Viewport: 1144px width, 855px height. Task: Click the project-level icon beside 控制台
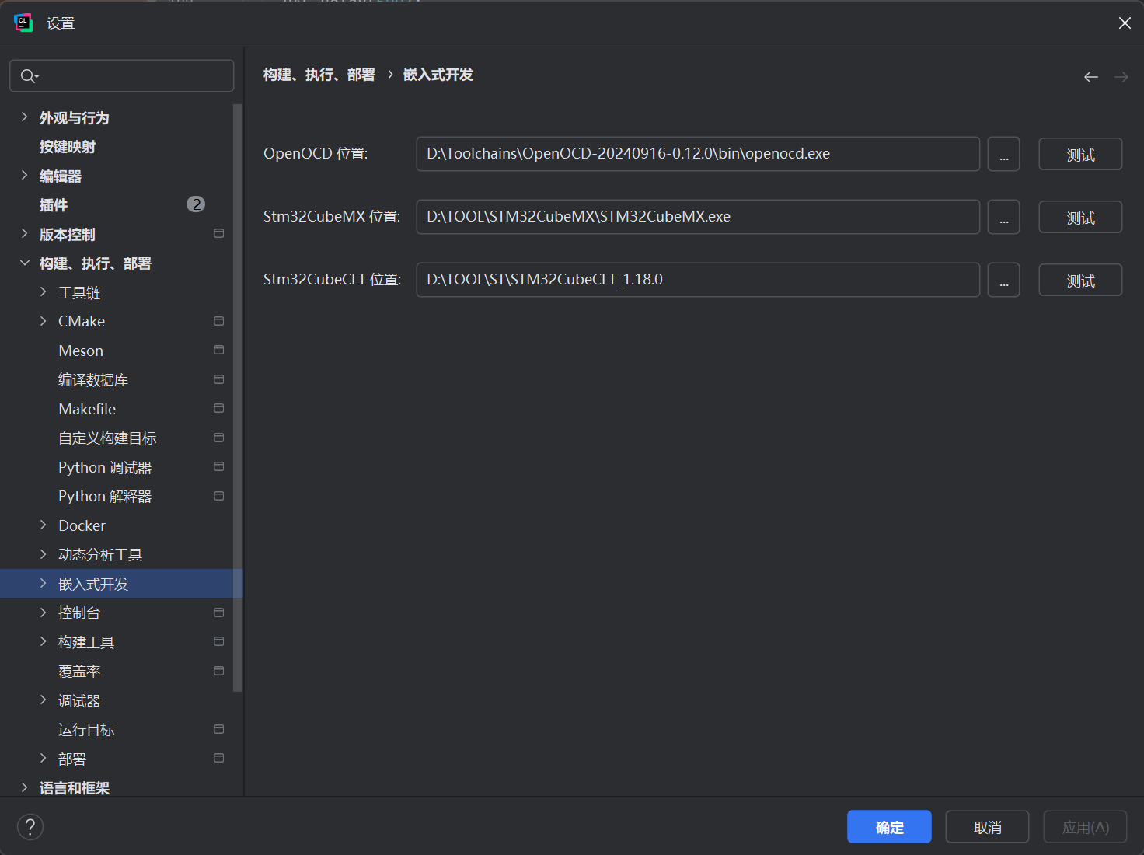[218, 612]
